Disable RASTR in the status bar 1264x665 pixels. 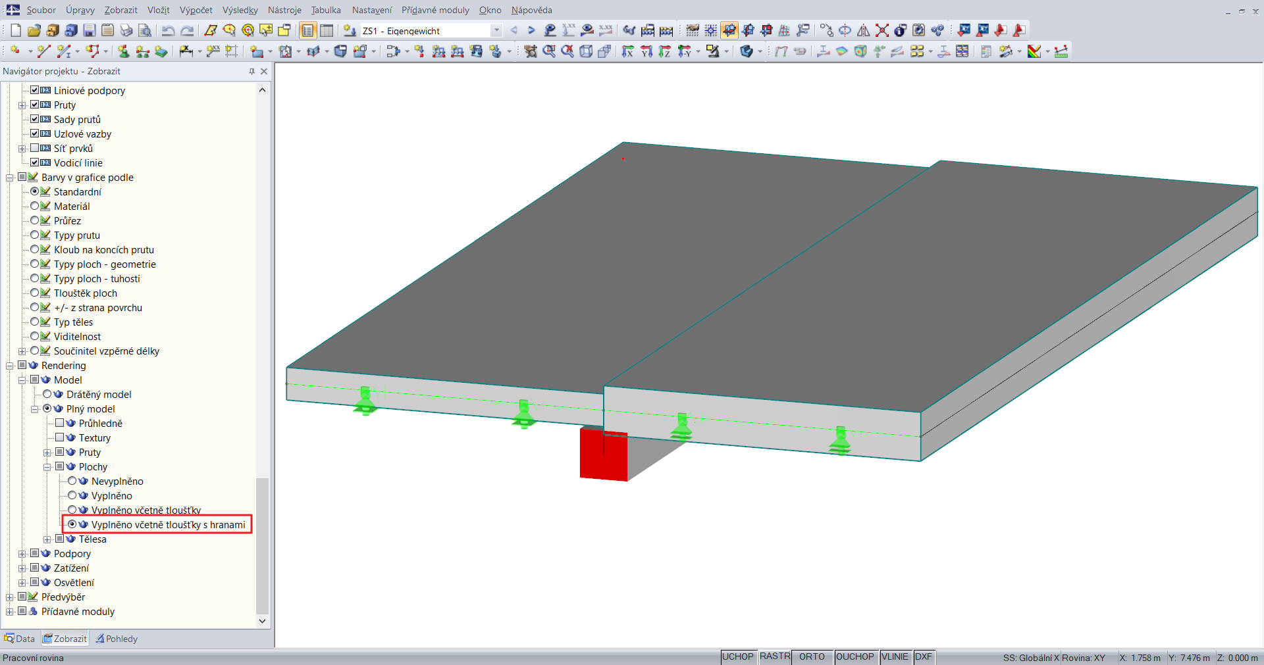(774, 656)
